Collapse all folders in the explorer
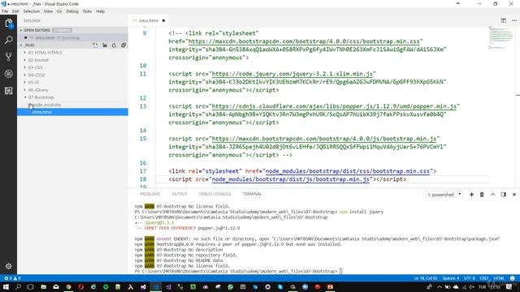Image resolution: width=520 pixels, height=292 pixels. pyautogui.click(x=123, y=45)
